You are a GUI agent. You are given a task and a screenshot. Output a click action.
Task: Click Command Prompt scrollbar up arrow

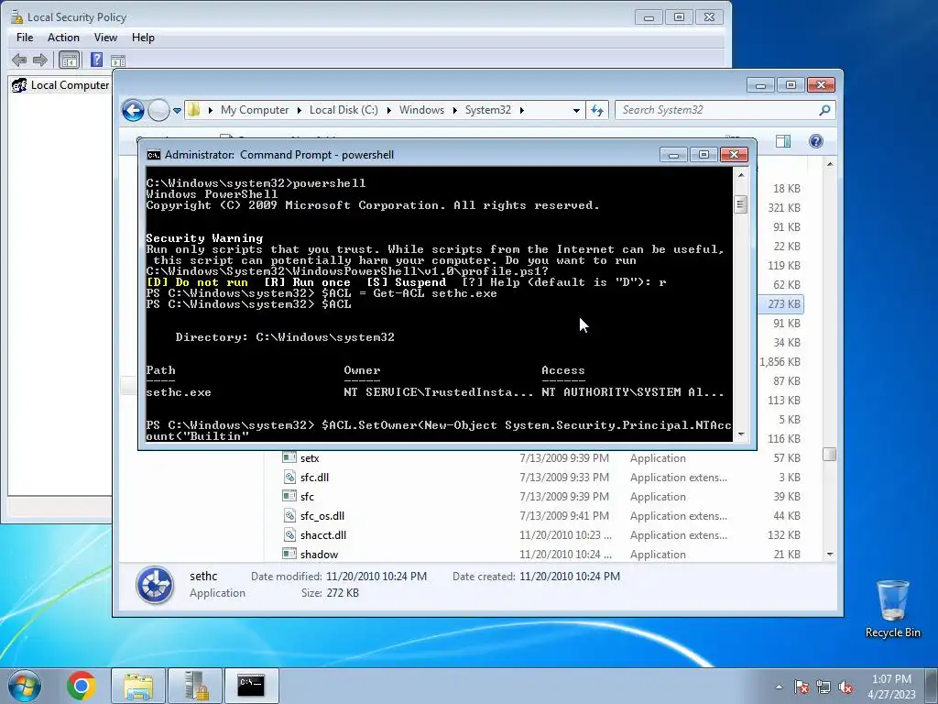coord(740,175)
